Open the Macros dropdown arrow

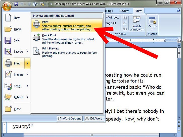pos(152,29)
